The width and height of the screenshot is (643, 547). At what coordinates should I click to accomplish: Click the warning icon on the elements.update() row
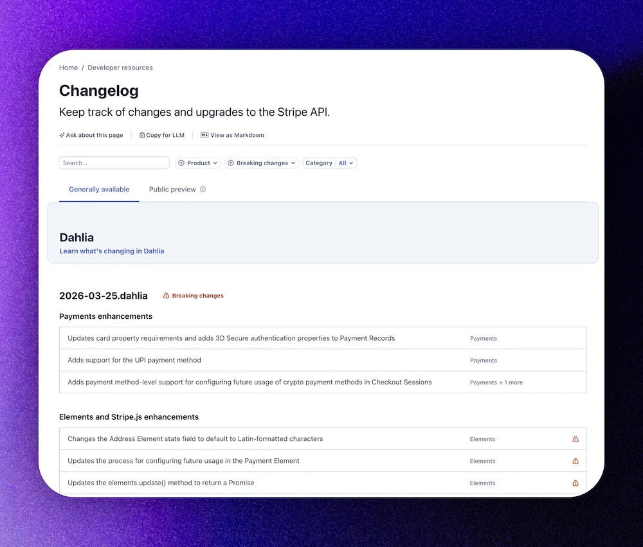tap(575, 483)
